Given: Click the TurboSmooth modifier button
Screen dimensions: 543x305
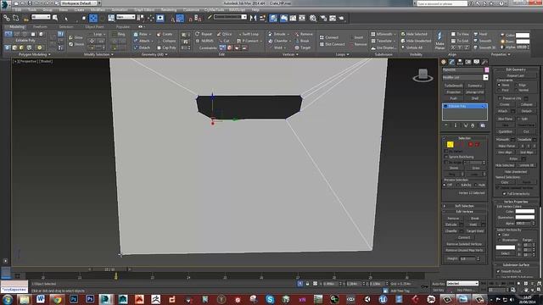Looking at the screenshot, I should coord(453,86).
